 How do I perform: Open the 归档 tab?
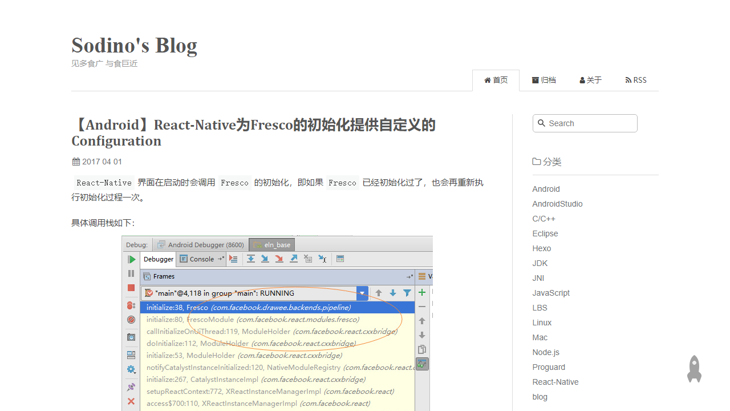coord(544,80)
